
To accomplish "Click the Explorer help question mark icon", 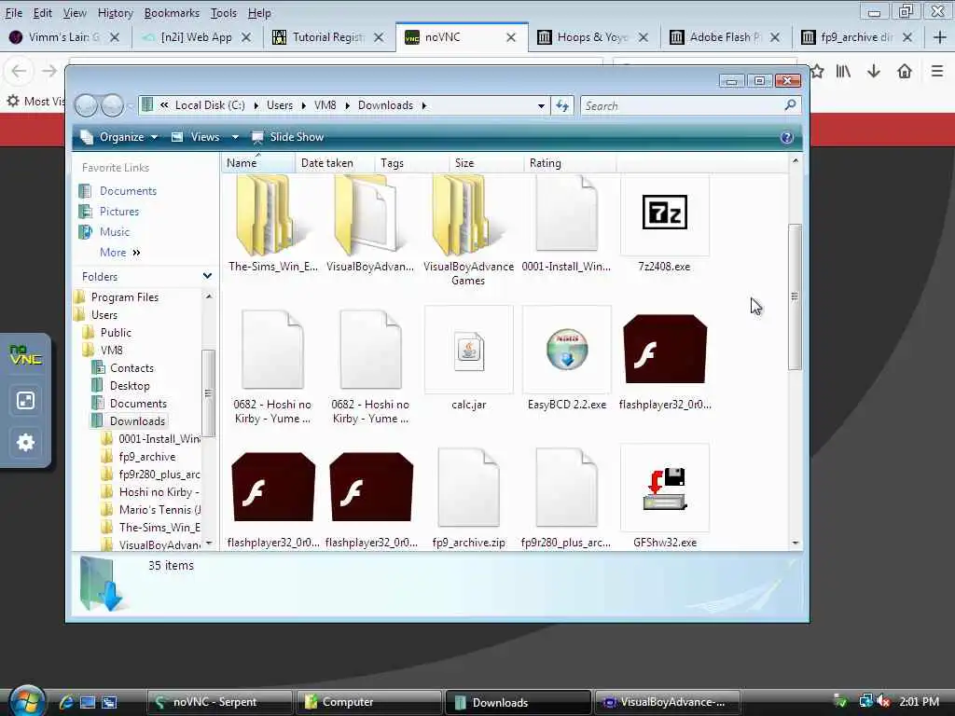I will pos(786,137).
